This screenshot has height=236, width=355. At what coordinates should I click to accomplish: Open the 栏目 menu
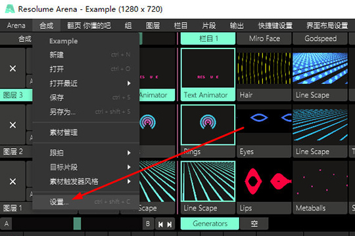(x=180, y=26)
